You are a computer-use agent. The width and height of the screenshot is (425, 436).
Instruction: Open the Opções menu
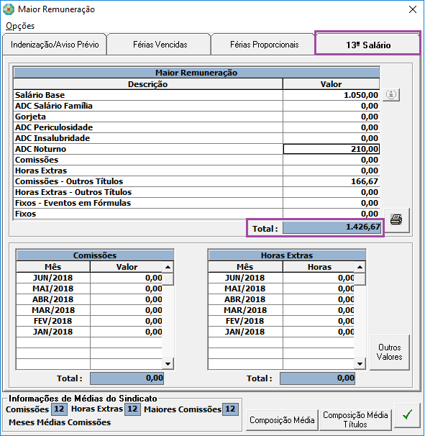(x=20, y=26)
